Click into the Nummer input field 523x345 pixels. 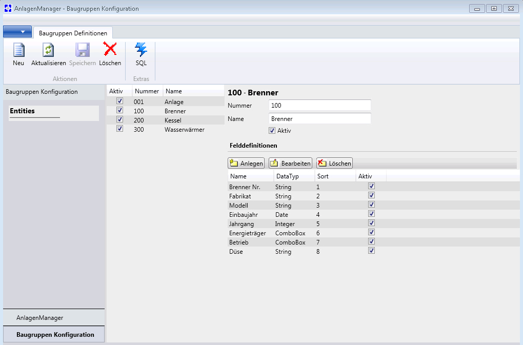click(x=320, y=105)
